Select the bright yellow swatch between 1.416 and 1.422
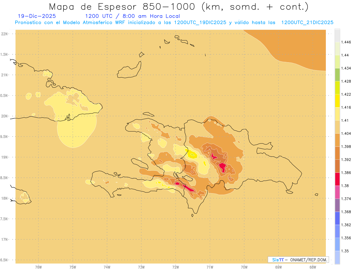351x271 pixels. (337, 101)
